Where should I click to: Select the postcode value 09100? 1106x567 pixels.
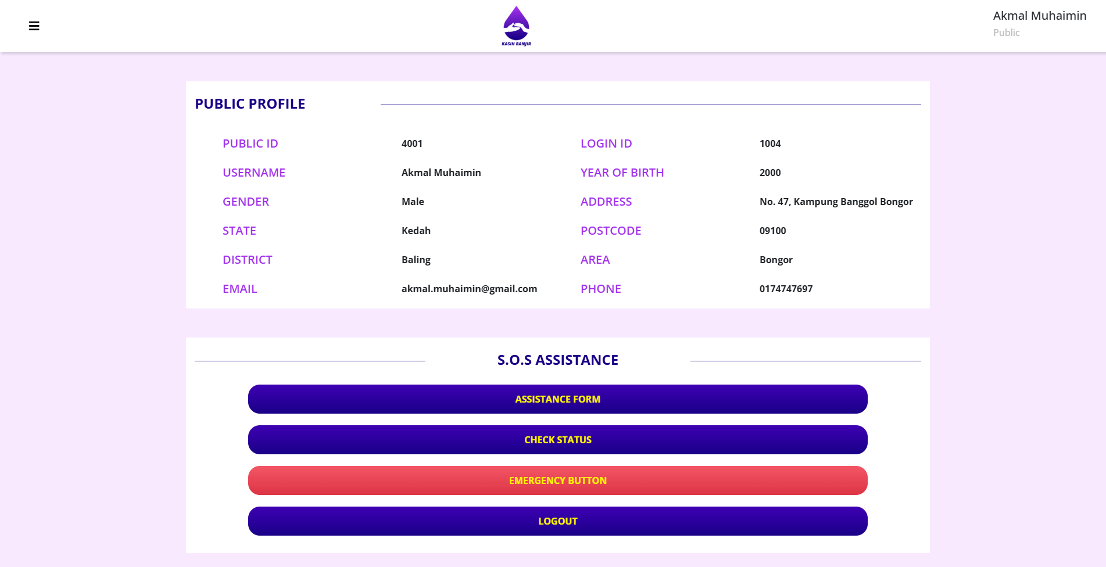772,231
